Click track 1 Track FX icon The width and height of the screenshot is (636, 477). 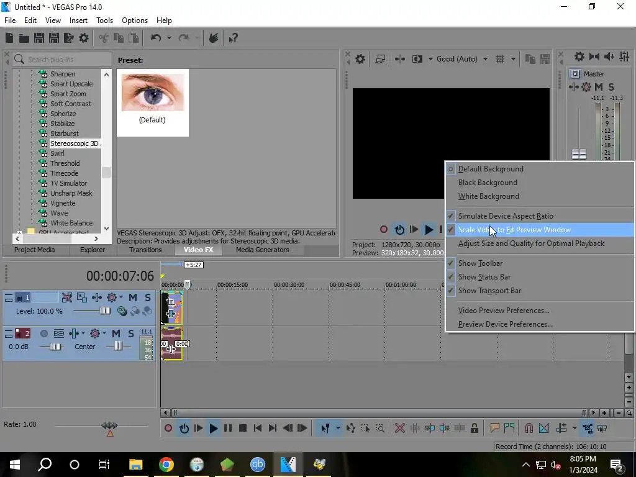tap(97, 298)
